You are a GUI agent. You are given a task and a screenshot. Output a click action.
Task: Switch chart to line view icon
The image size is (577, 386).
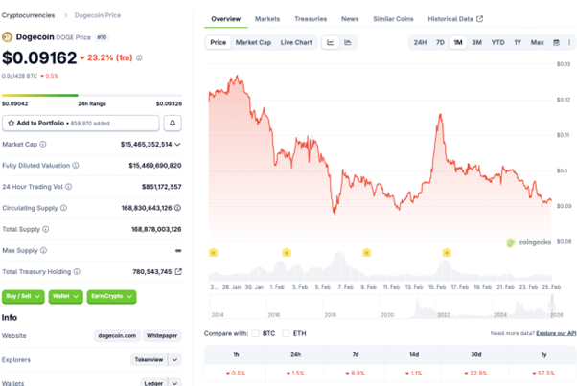(331, 42)
